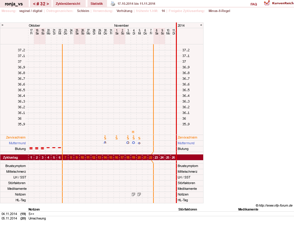Screen dimensions: 294x227
Task: Click the date column 11. Di
Action: [174, 32]
